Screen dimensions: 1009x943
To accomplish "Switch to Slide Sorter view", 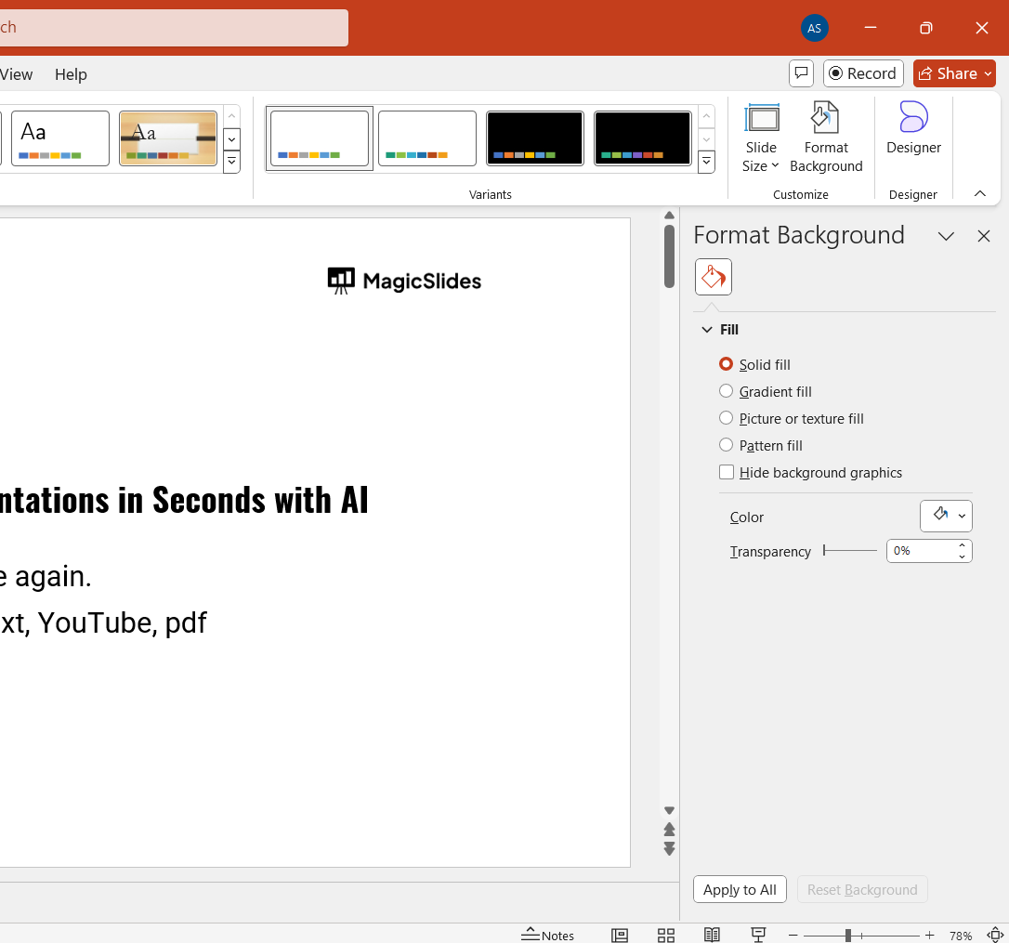I will [x=665, y=935].
